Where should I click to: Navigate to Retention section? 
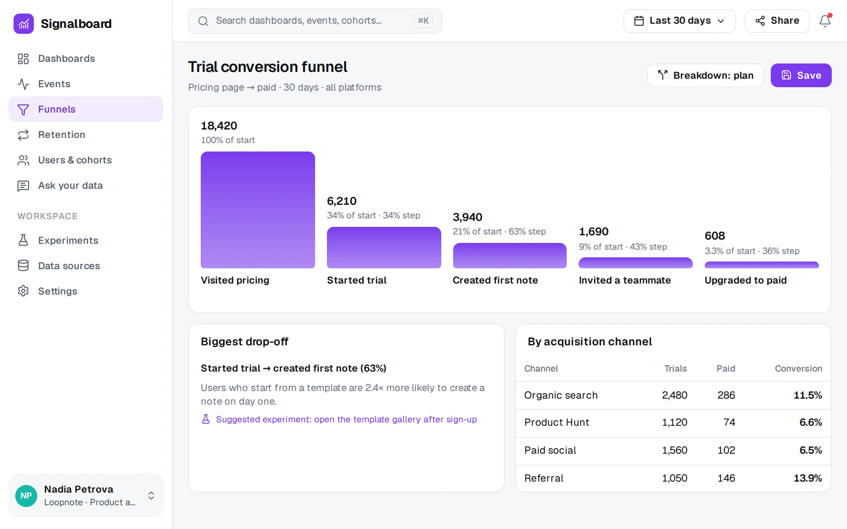click(x=86, y=135)
